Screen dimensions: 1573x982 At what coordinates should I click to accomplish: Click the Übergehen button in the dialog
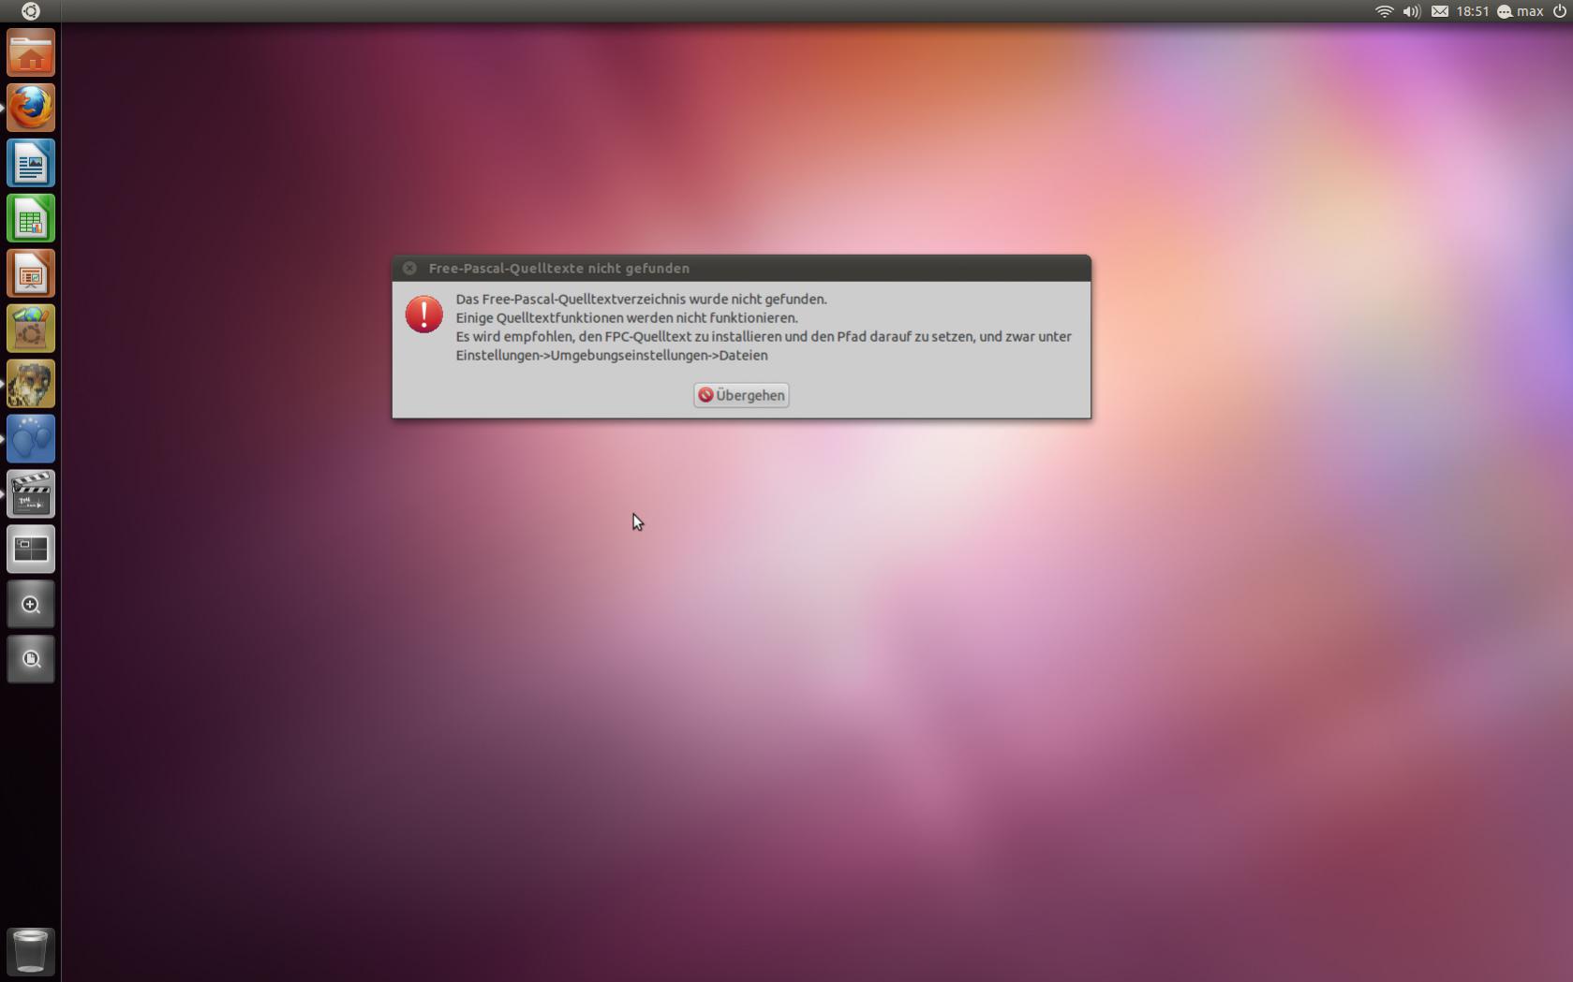(741, 395)
